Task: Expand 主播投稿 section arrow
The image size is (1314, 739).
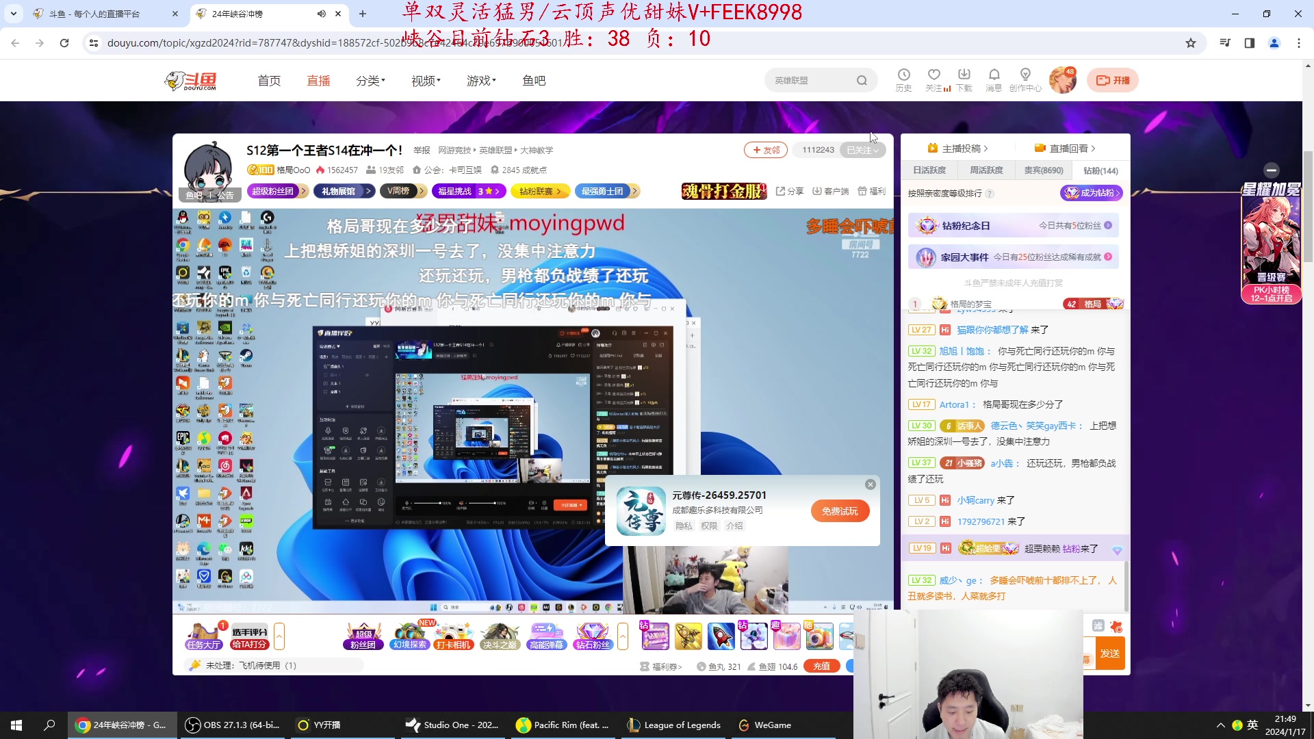Action: click(x=986, y=148)
